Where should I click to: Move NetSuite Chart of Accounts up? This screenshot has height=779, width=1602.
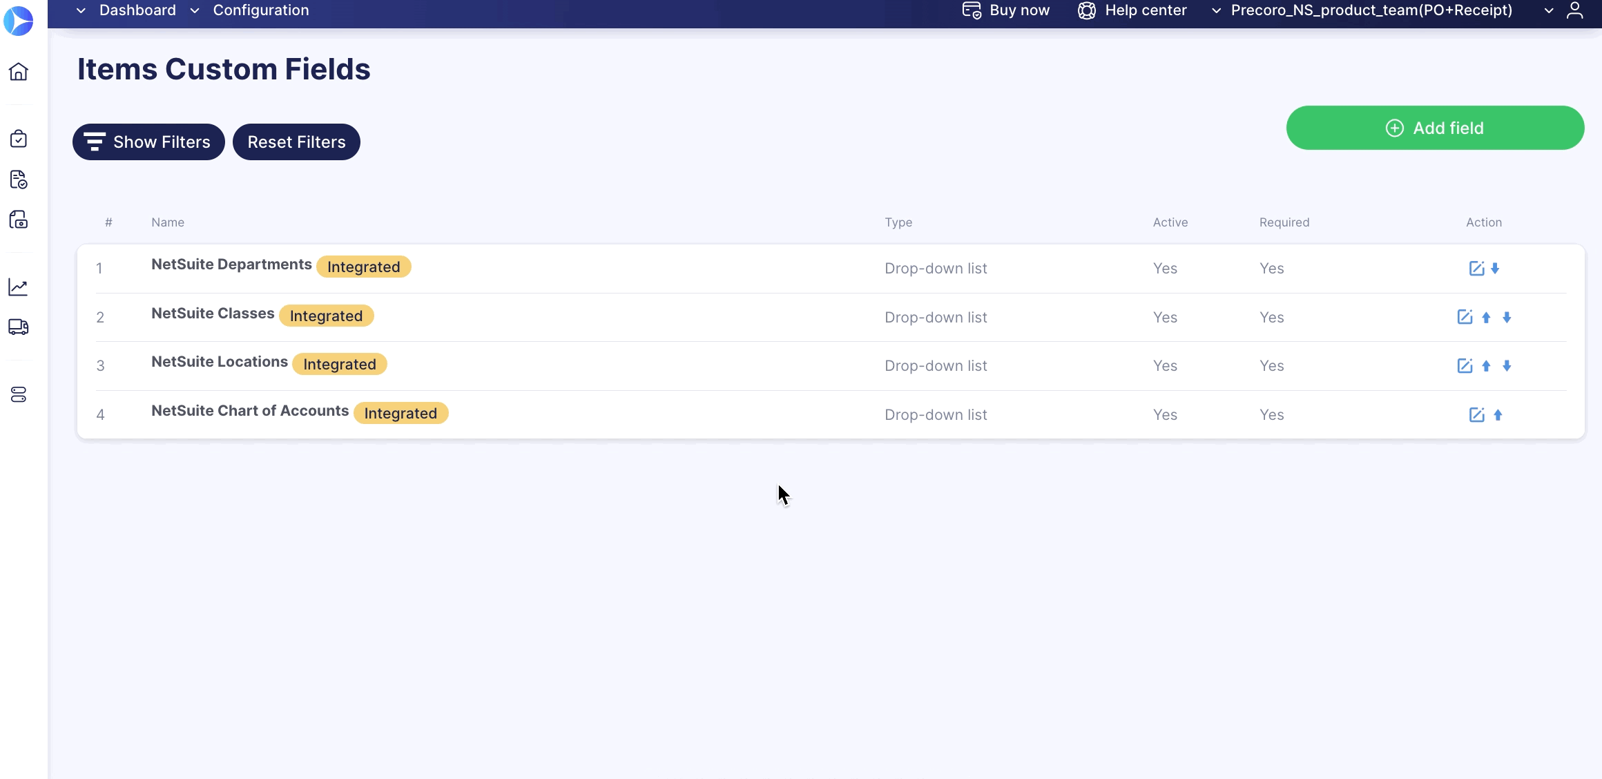pyautogui.click(x=1498, y=415)
